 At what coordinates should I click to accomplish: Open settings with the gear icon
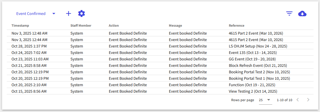pos(81,13)
